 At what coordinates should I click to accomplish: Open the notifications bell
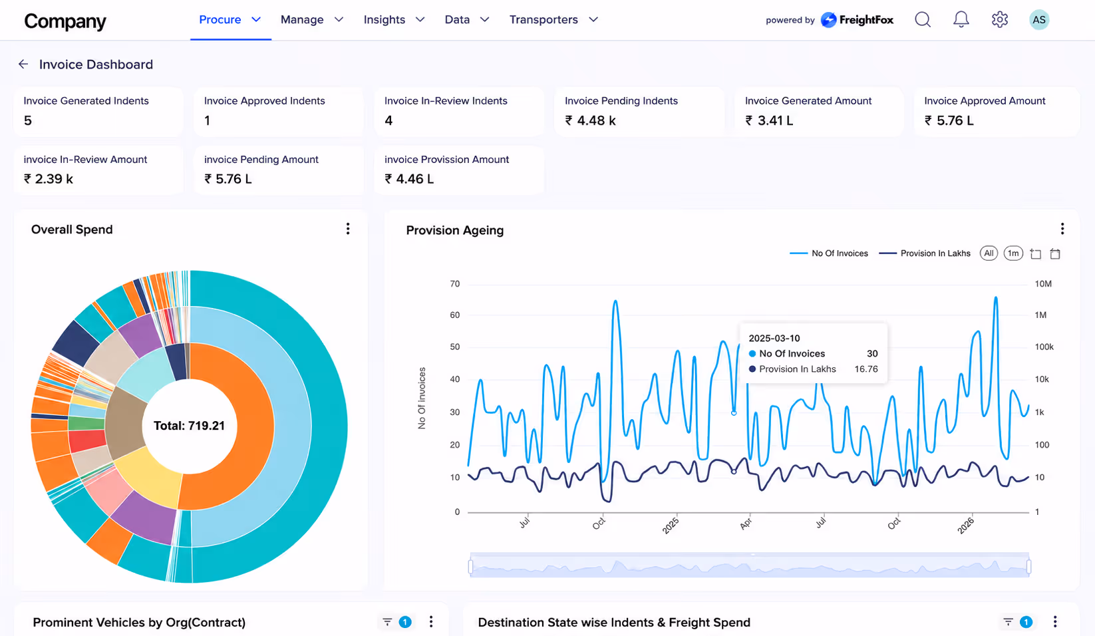coord(961,20)
